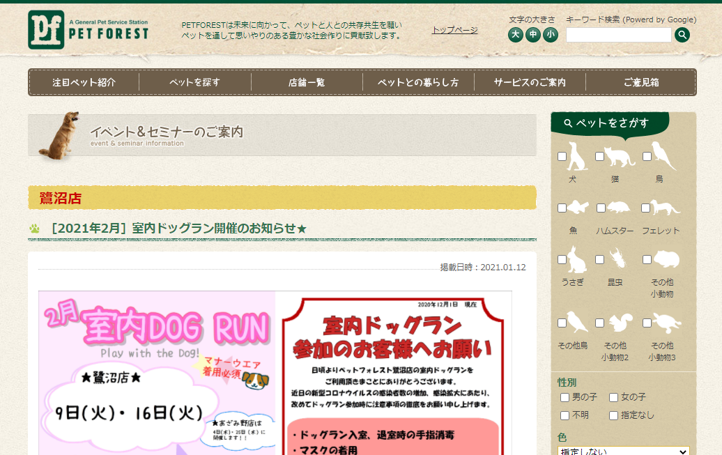Open ご意見箱 menu item
The image size is (722, 455).
tap(641, 82)
